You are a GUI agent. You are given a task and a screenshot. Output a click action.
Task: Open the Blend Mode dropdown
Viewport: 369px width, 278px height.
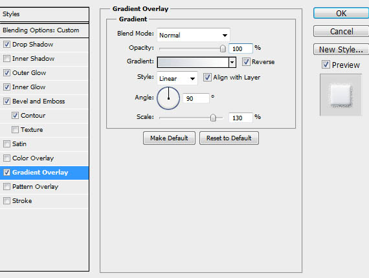click(x=194, y=36)
